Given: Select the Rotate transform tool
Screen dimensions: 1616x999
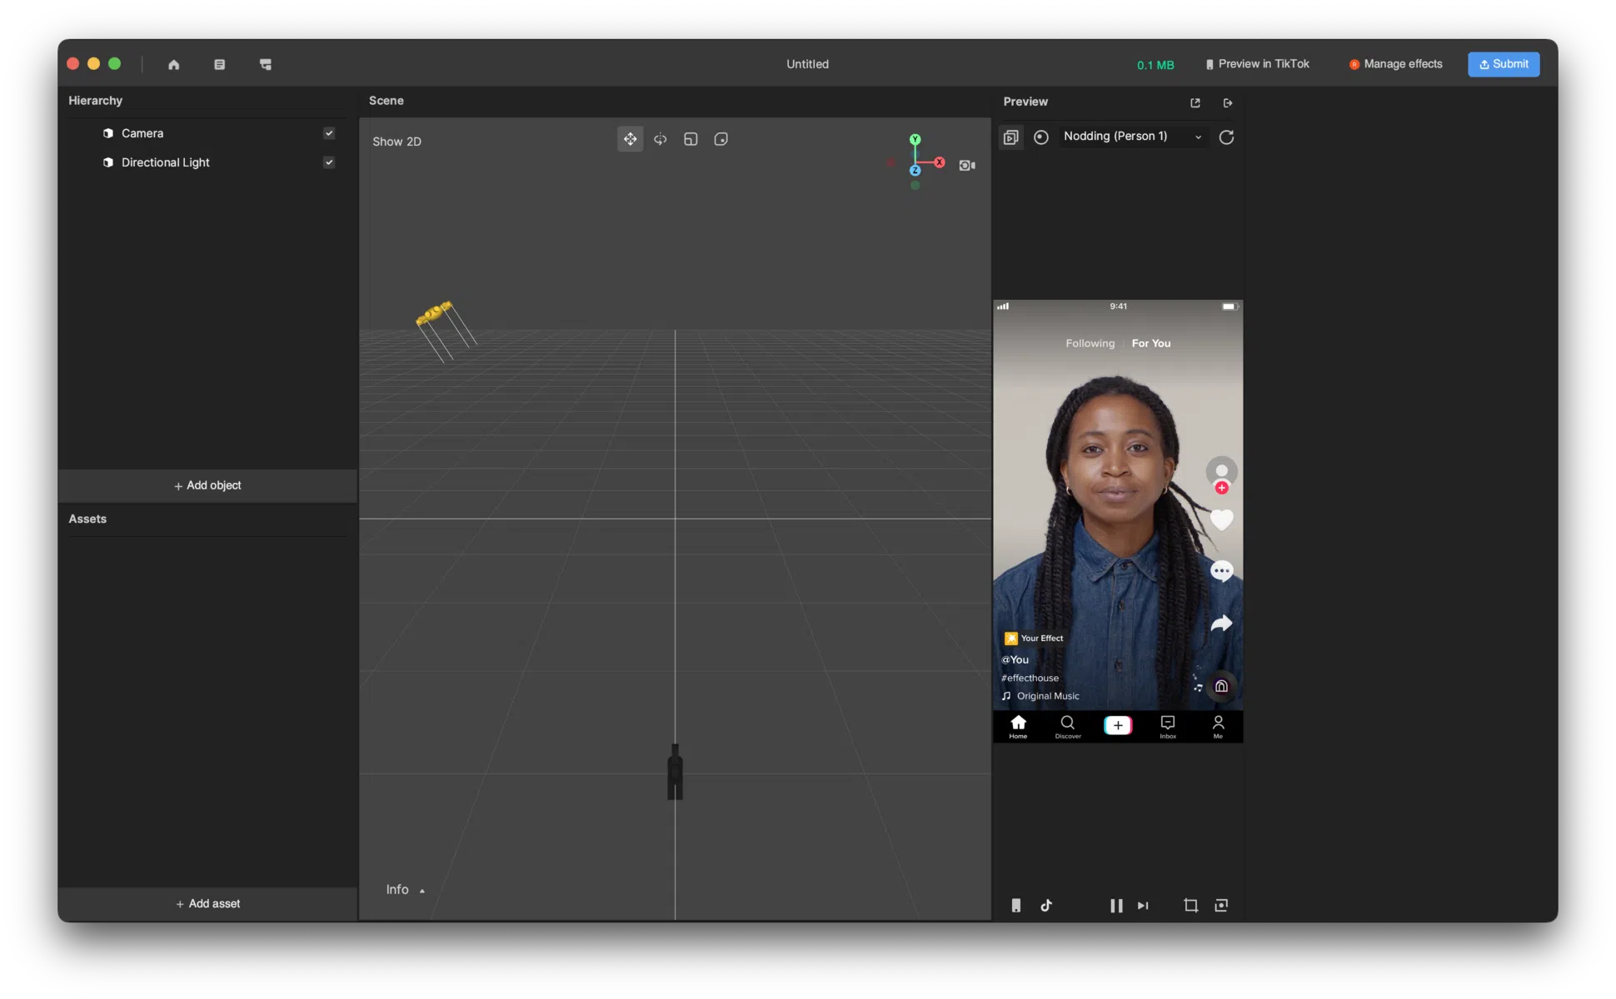Looking at the screenshot, I should [660, 139].
